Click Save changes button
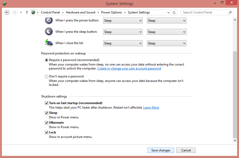 (x=161, y=150)
